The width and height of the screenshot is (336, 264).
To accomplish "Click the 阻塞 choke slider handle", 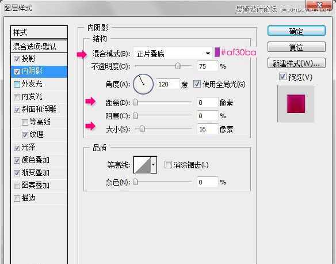I will pyautogui.click(x=135, y=116).
